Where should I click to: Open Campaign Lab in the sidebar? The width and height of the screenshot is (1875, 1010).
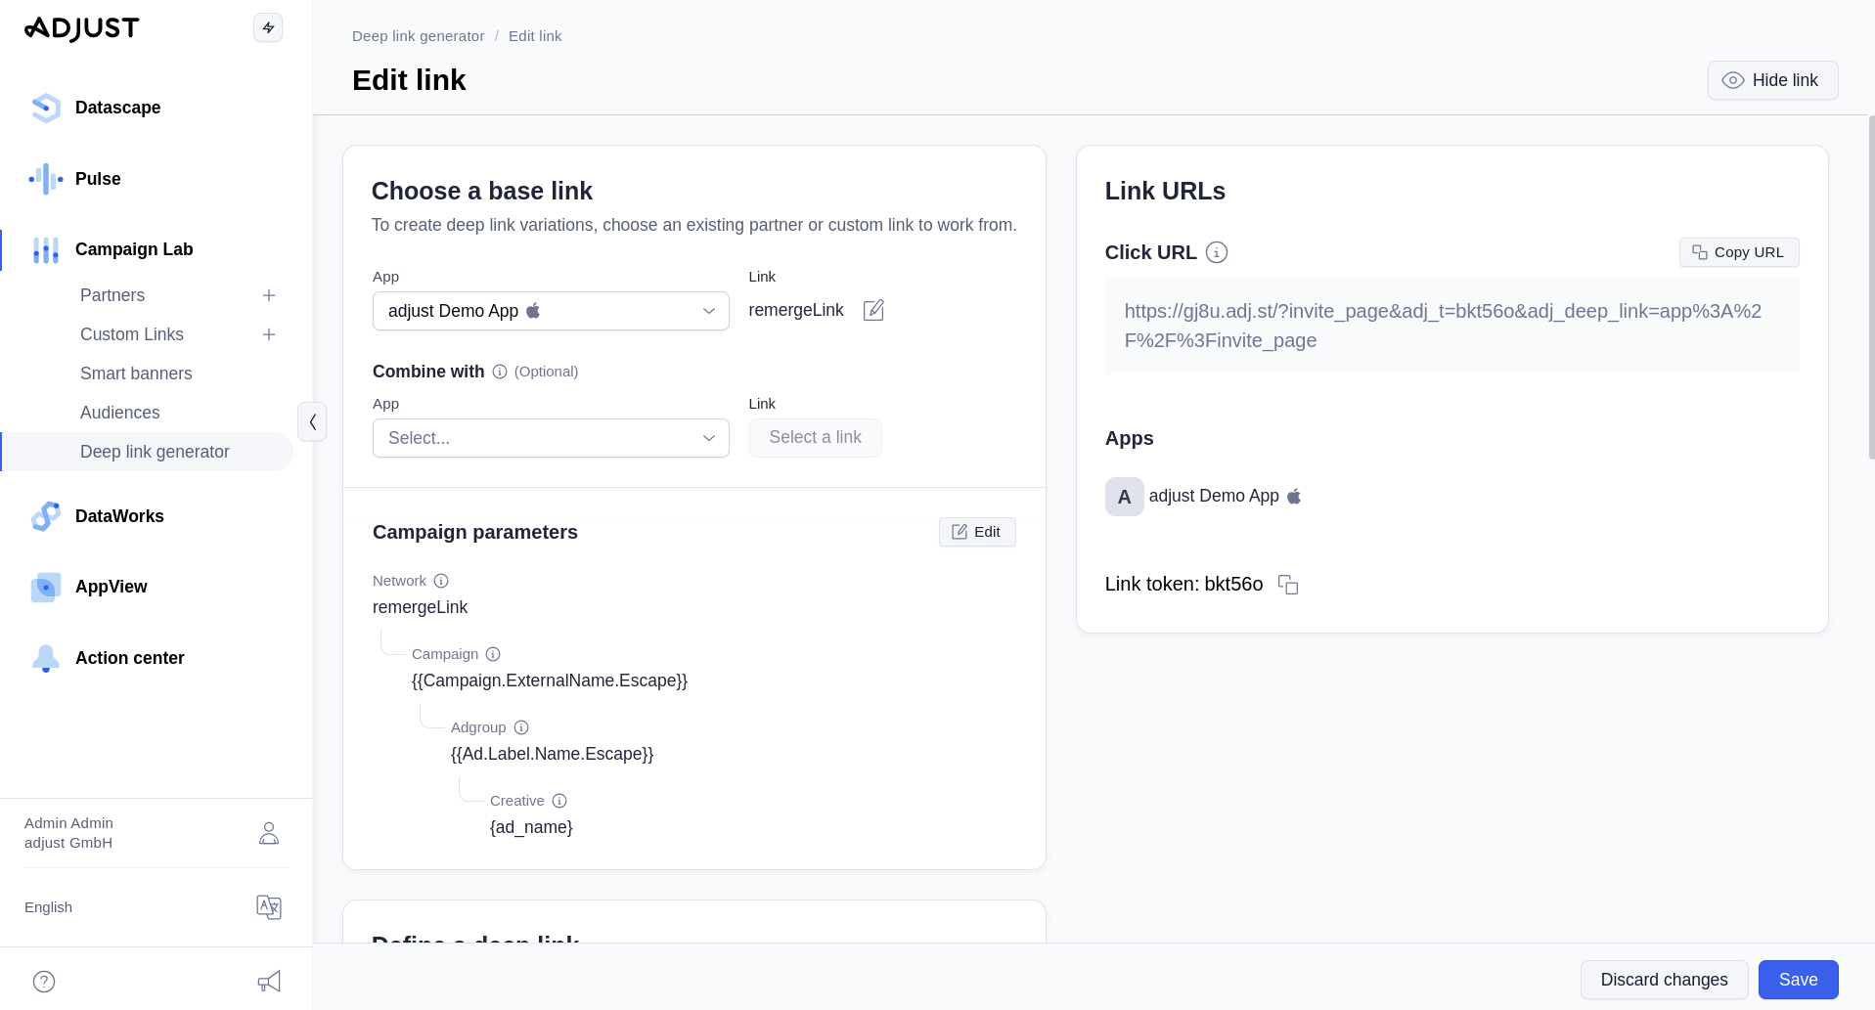pyautogui.click(x=134, y=249)
